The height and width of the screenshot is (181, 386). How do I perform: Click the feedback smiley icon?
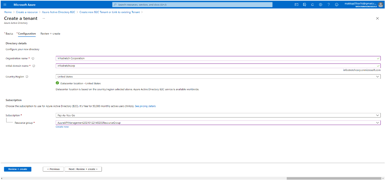coord(337,5)
